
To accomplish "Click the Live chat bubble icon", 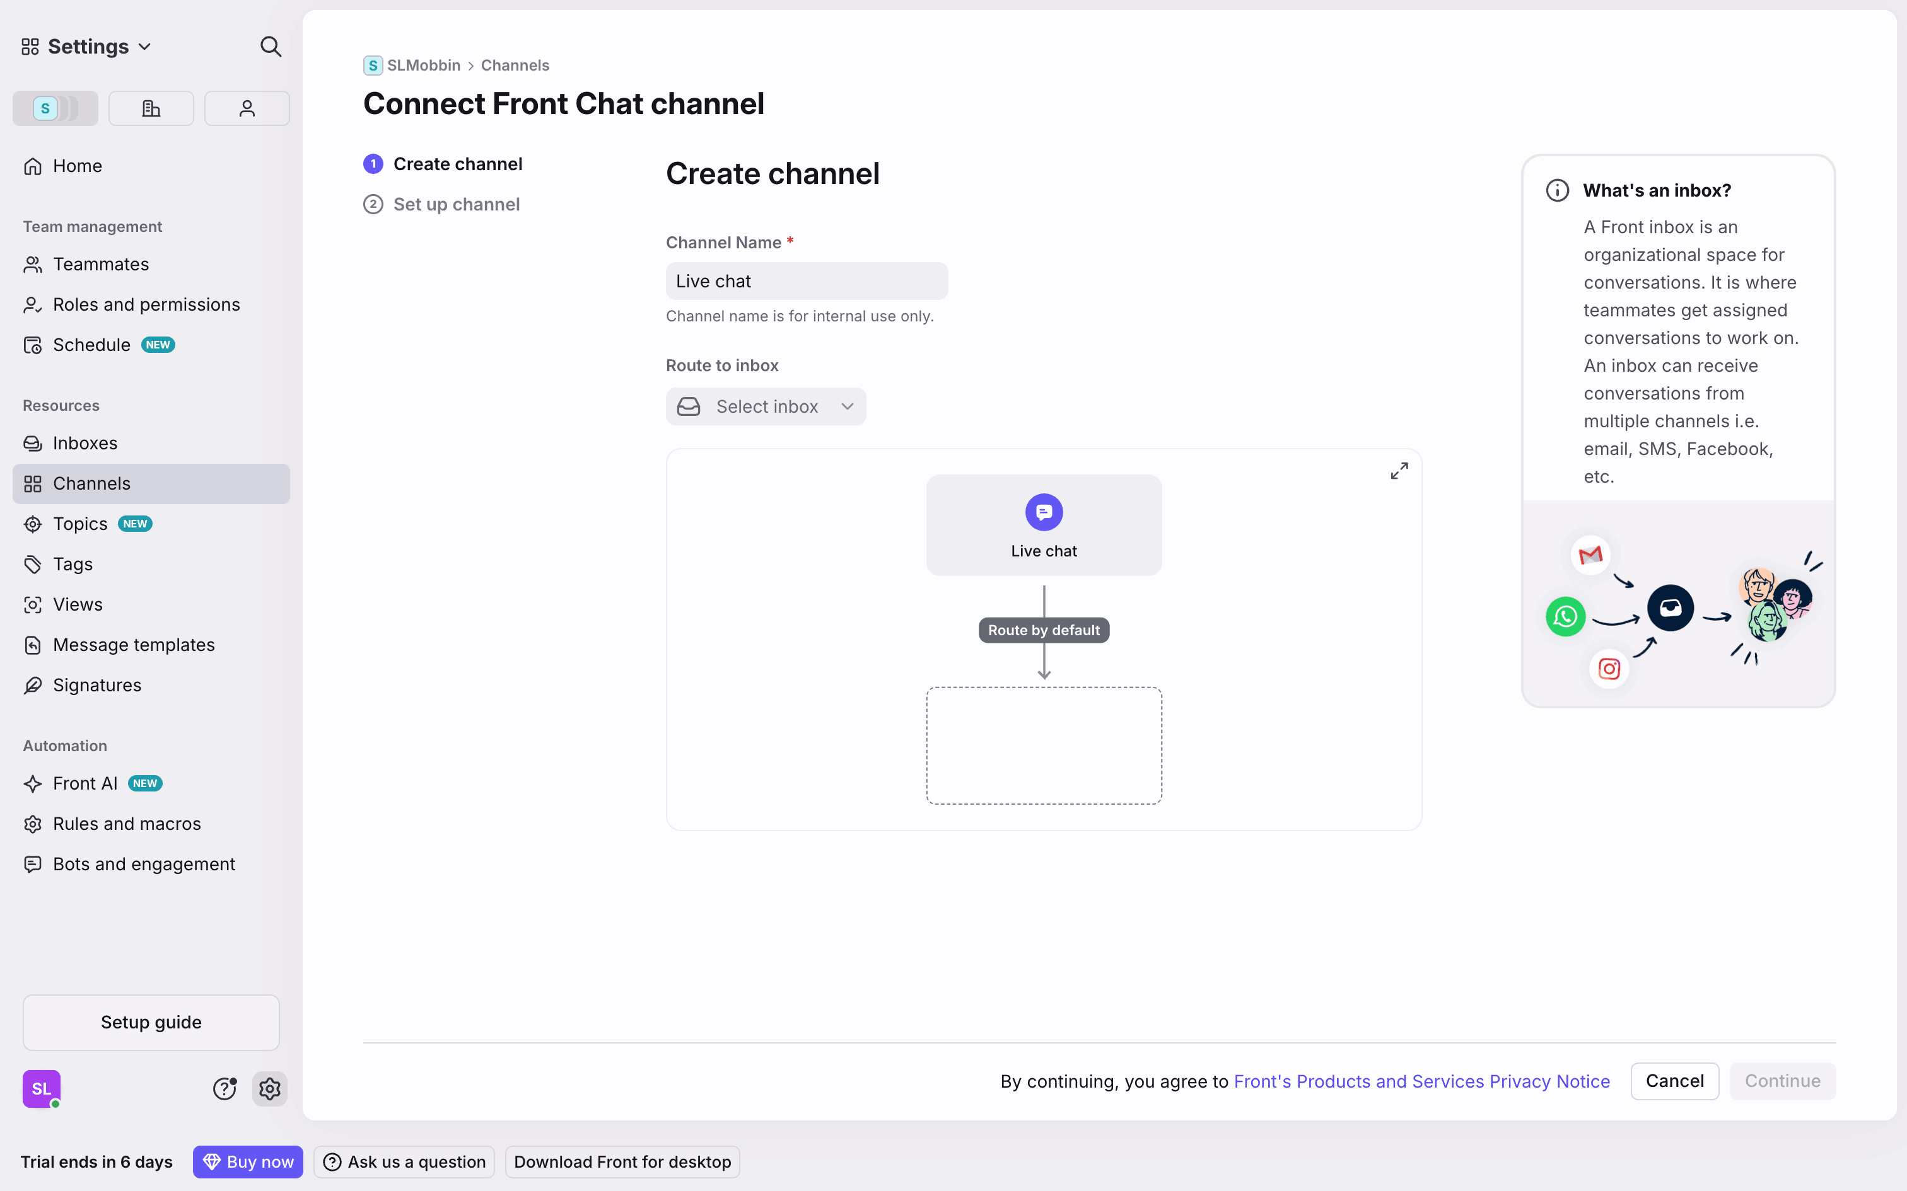I will point(1043,513).
